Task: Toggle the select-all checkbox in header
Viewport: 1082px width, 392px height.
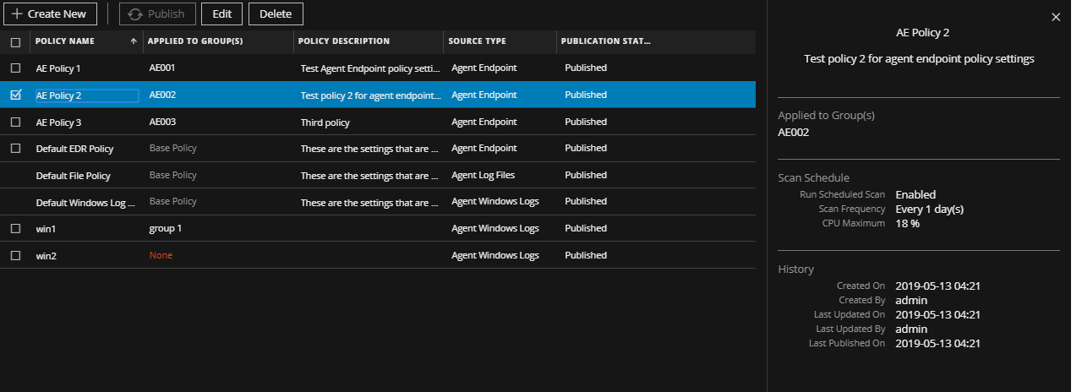Action: click(15, 41)
